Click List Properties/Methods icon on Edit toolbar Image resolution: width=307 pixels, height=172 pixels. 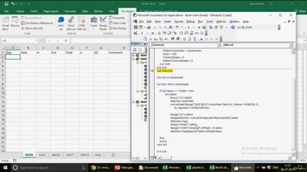(x=145, y=39)
